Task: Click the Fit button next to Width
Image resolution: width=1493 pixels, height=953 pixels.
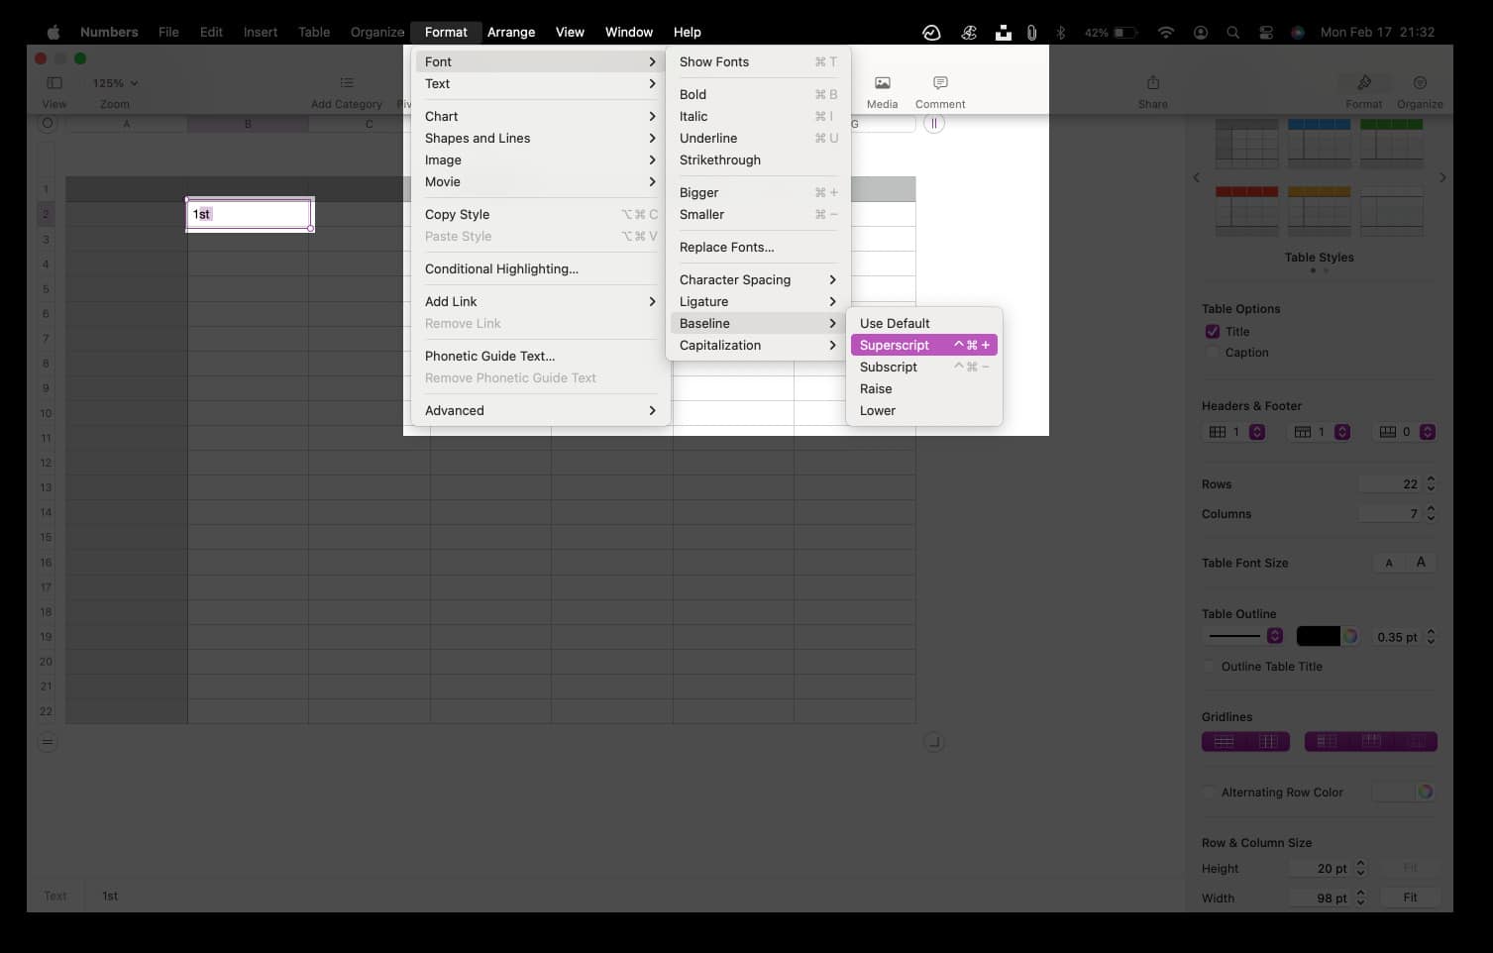Action: coord(1410,898)
